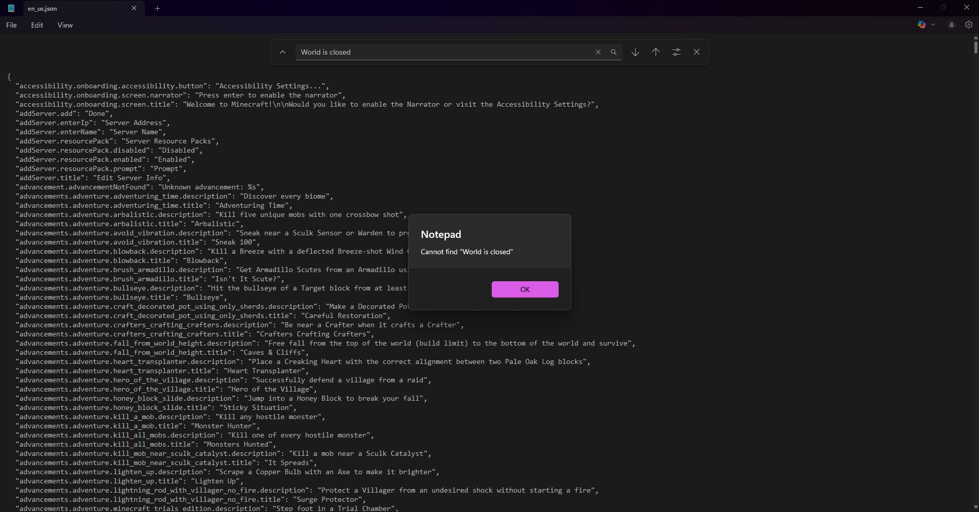Open find options sliders icon
The width and height of the screenshot is (979, 512).
click(x=676, y=52)
